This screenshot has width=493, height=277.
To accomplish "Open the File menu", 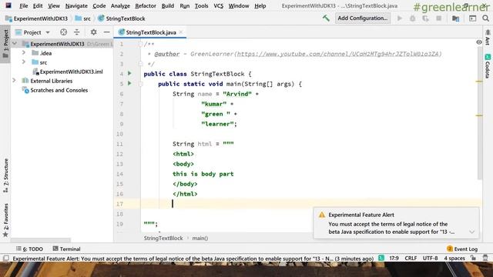I will point(24,5).
